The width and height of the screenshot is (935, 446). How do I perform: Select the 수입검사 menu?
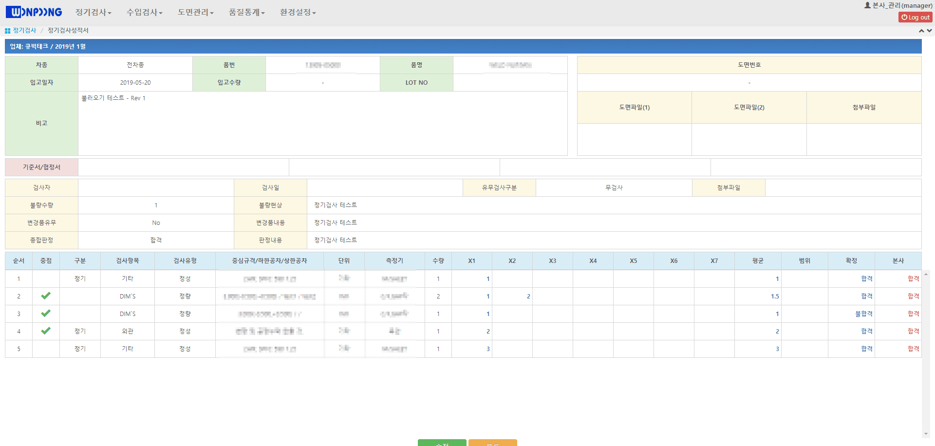144,13
